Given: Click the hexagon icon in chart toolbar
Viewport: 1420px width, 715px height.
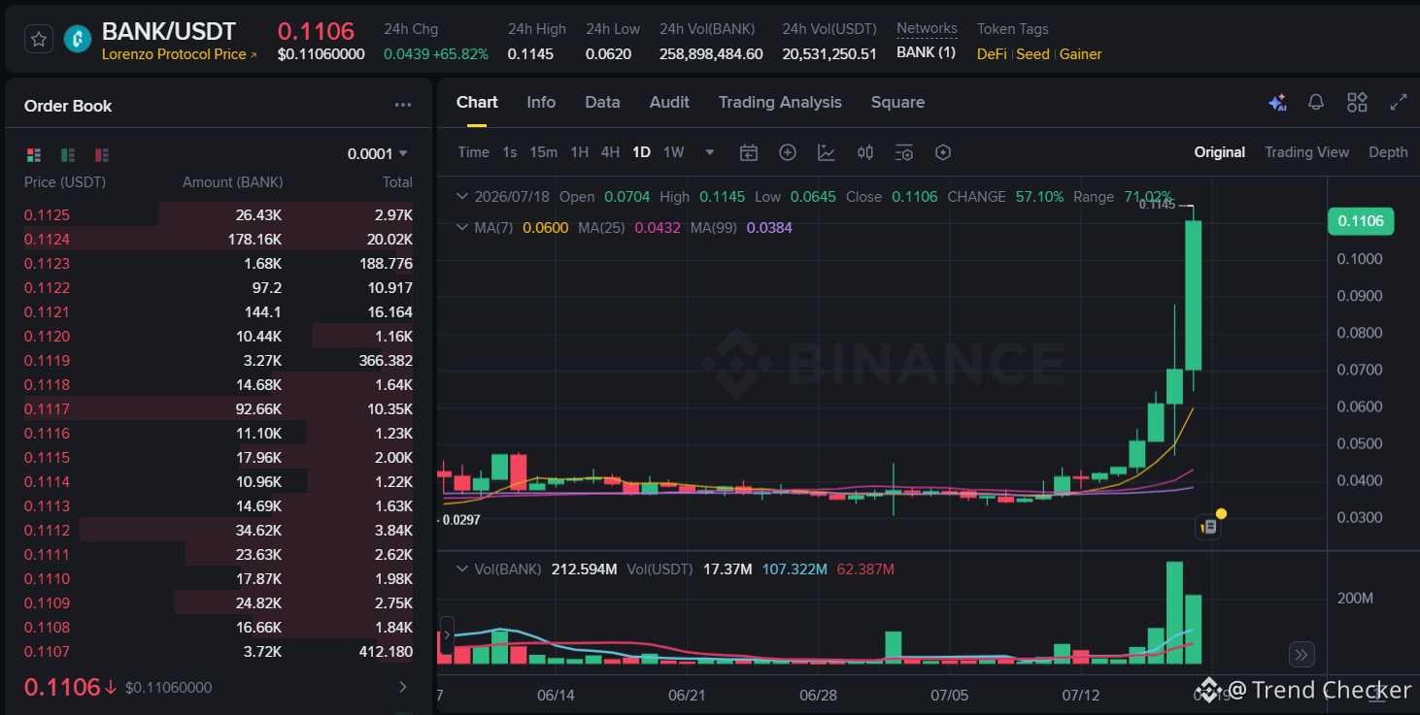Looking at the screenshot, I should click(942, 152).
